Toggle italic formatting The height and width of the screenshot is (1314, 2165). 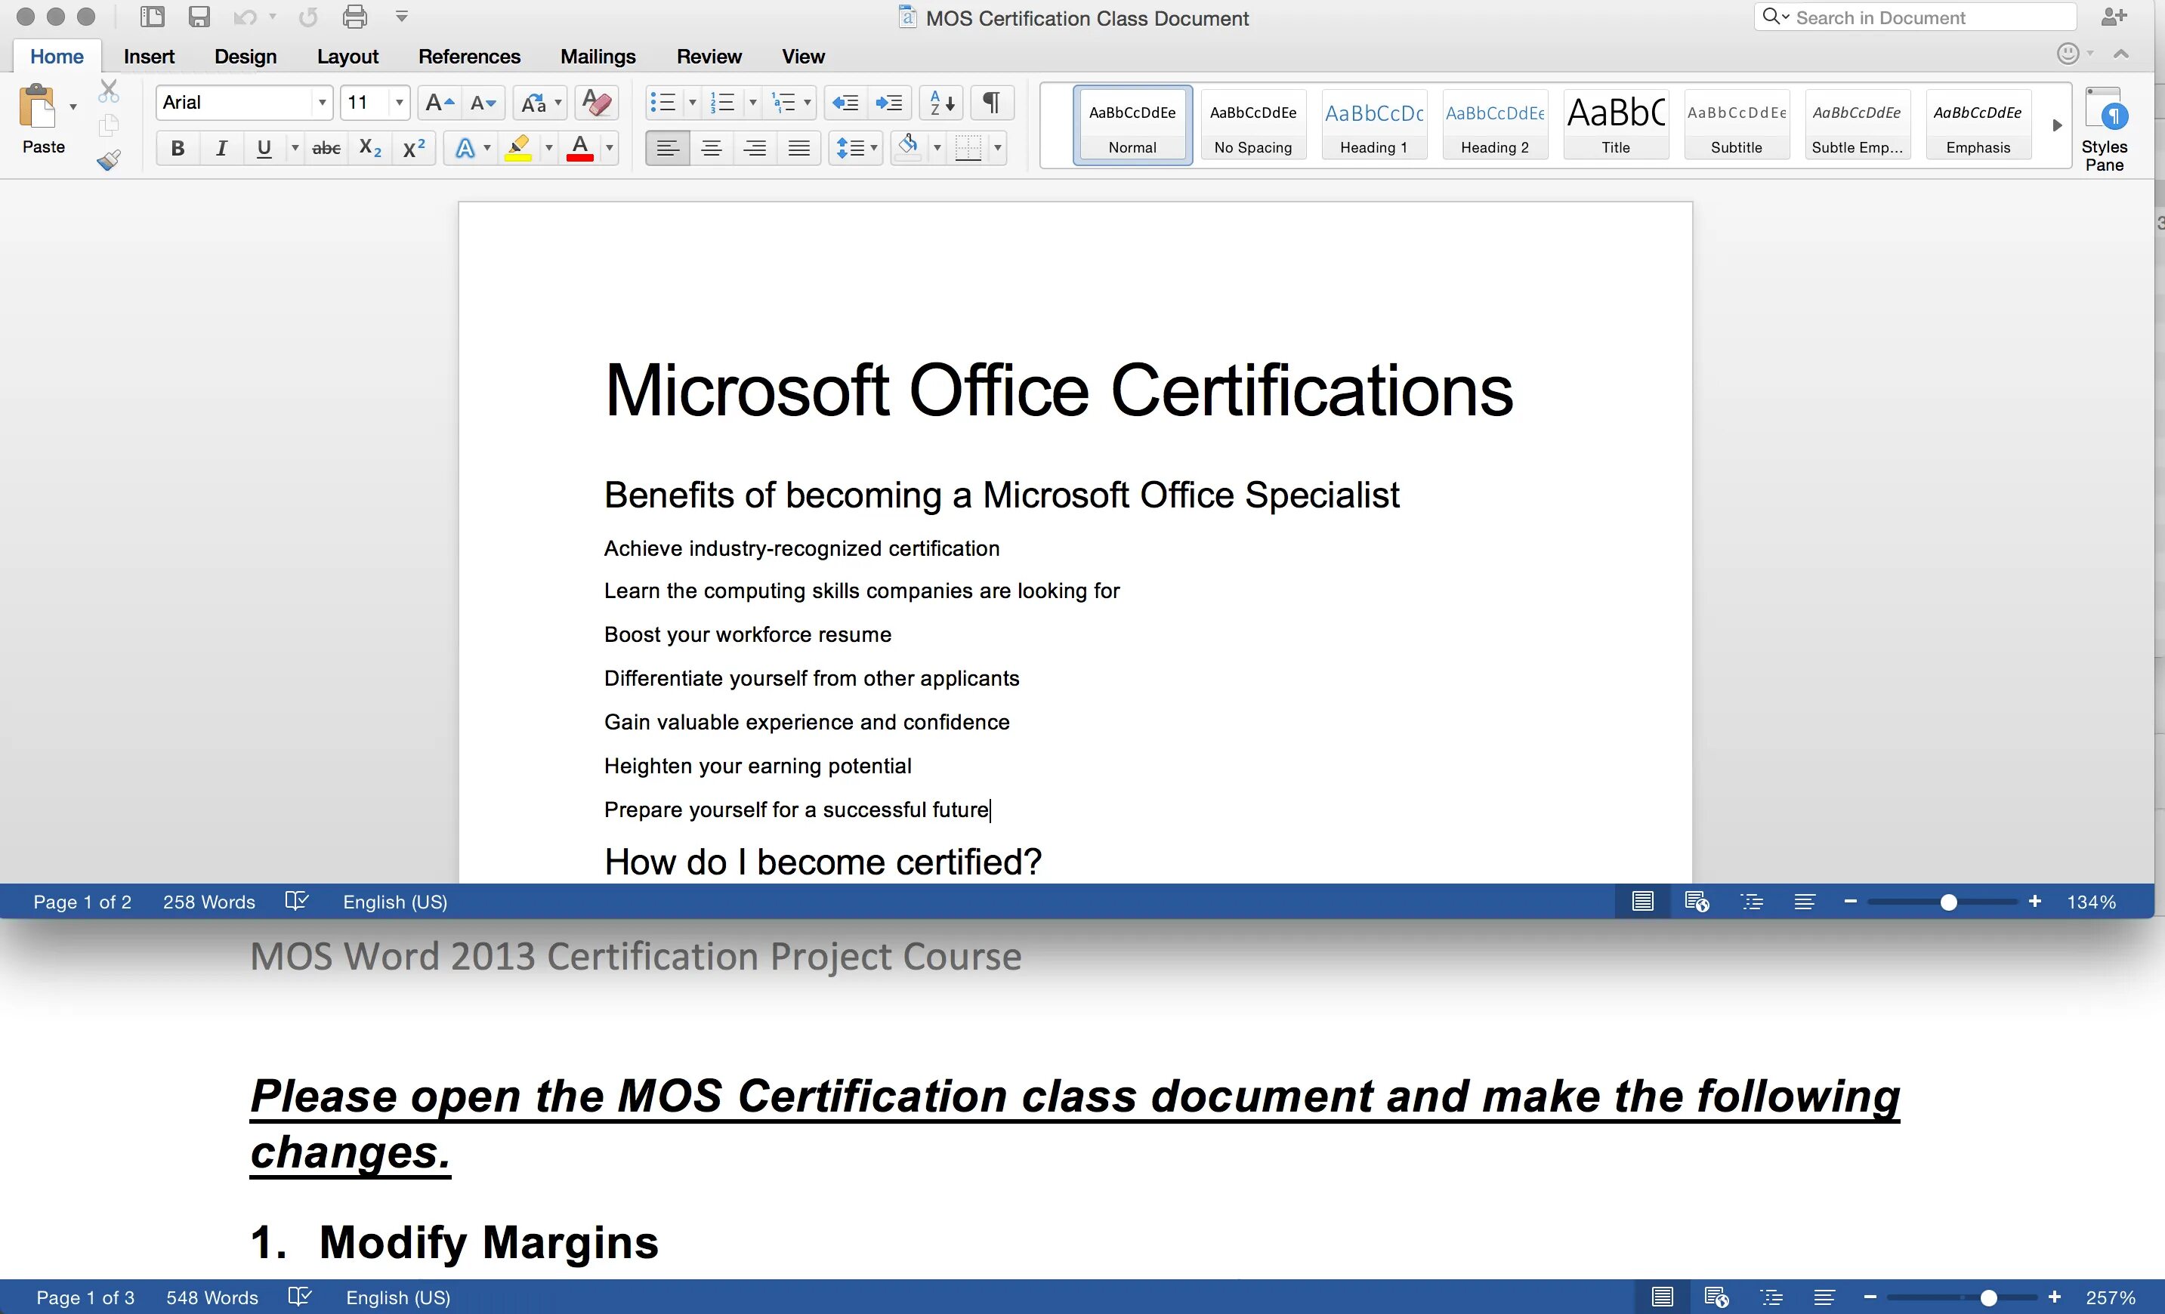(221, 149)
